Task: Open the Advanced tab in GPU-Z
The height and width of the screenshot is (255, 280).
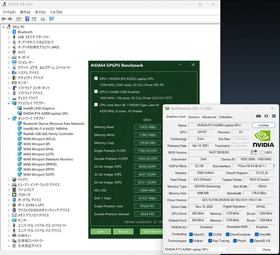Action: coord(209,117)
